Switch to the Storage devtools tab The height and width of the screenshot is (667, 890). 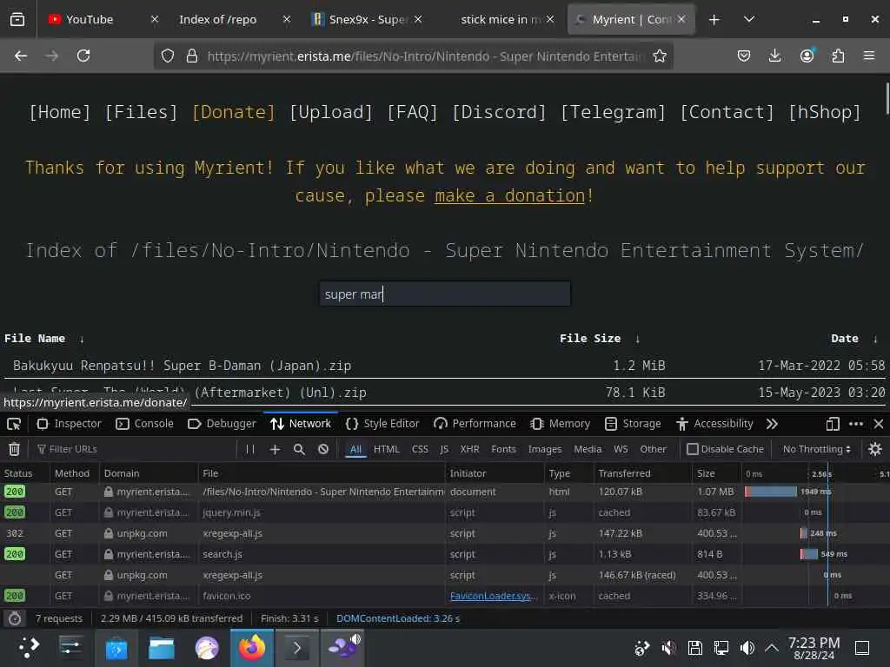tap(633, 424)
